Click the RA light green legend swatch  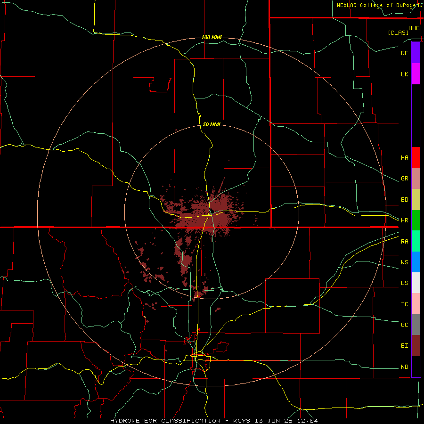[416, 241]
